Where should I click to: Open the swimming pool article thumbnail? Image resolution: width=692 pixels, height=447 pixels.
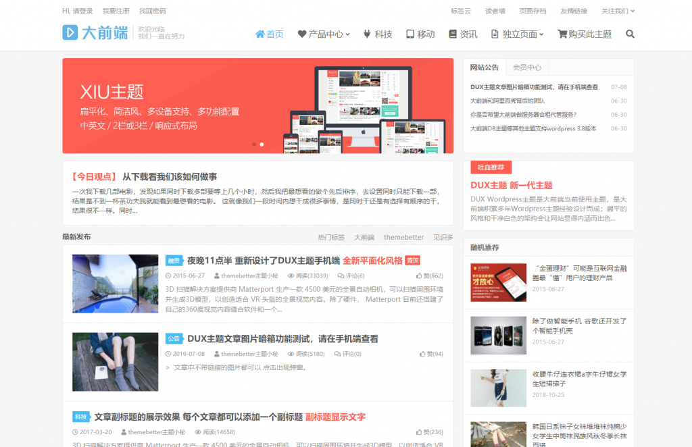click(x=115, y=284)
